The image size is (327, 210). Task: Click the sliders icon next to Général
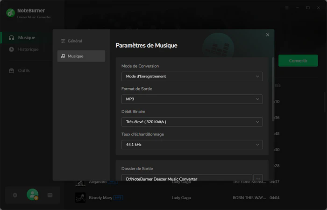pyautogui.click(x=63, y=41)
